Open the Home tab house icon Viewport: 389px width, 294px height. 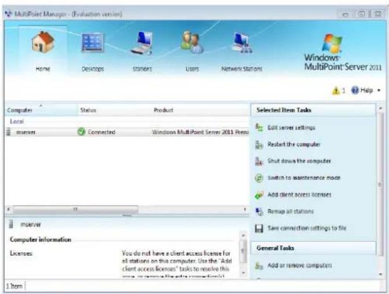click(x=43, y=42)
